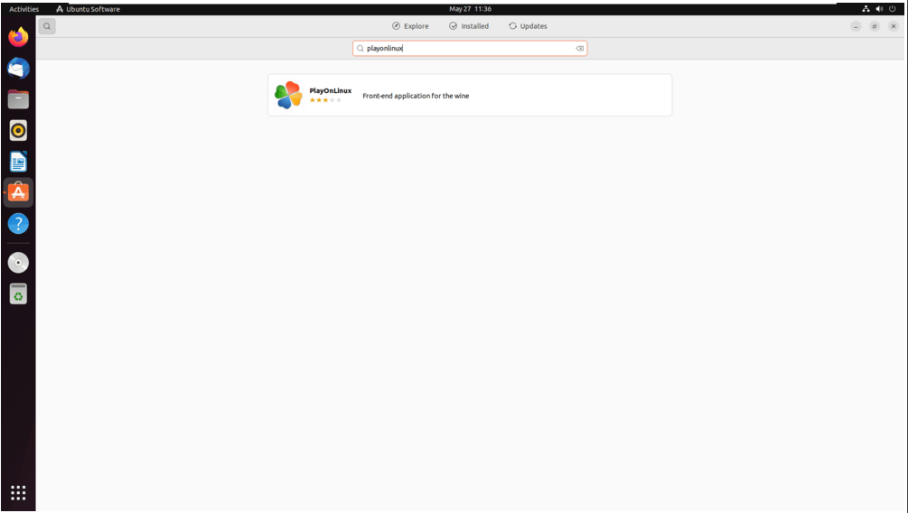
Task: Click 'Front-end application for the wine' description
Action: coord(416,96)
